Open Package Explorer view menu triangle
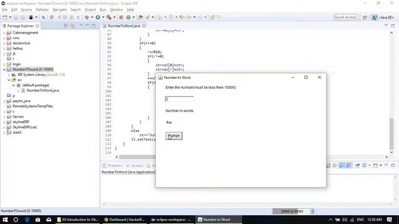The image size is (399, 224). point(82,26)
